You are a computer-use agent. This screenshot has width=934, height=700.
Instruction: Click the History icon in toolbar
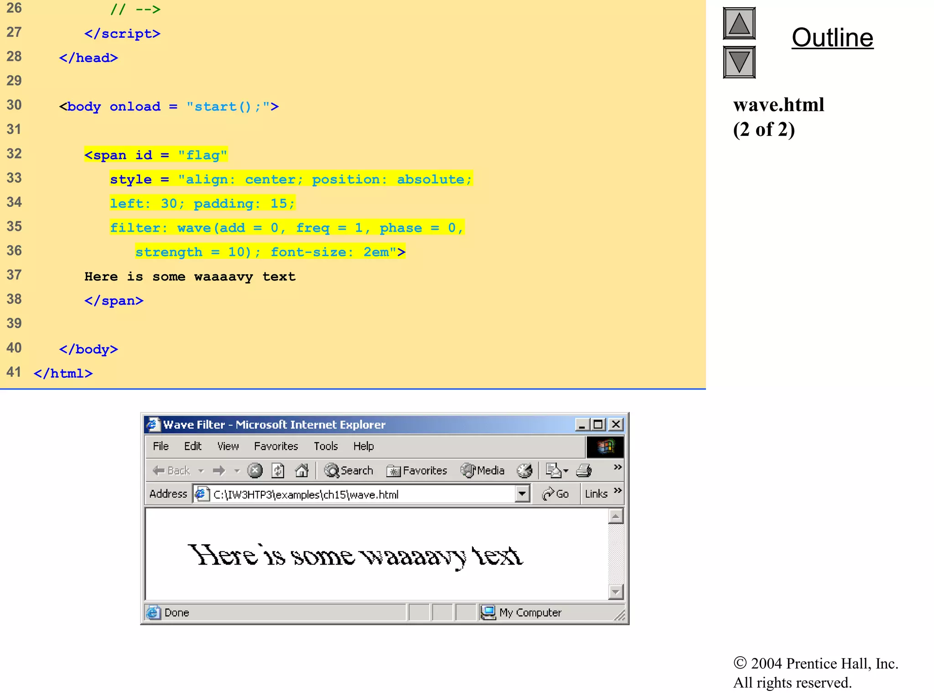coord(524,471)
